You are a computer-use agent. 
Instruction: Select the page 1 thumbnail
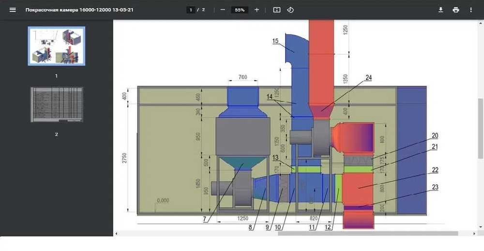[57, 46]
